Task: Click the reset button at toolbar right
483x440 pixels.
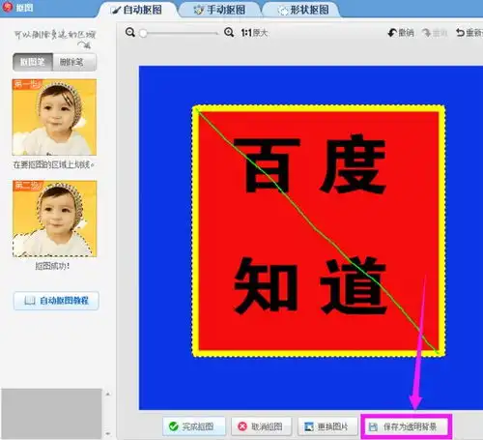Action: coord(469,33)
